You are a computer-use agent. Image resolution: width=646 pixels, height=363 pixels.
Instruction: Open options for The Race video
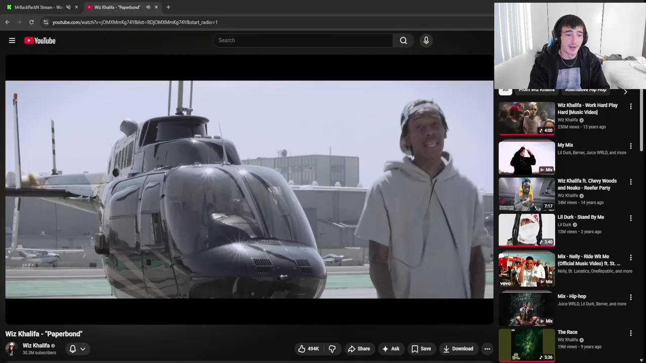pyautogui.click(x=630, y=333)
